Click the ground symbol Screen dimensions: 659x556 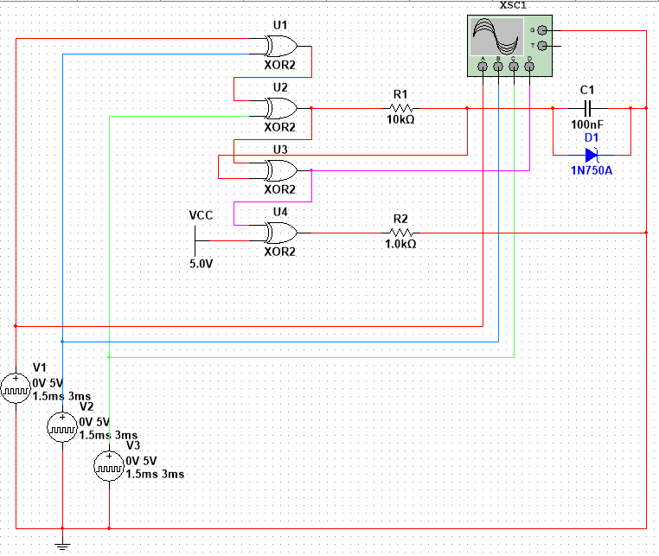tap(62, 545)
